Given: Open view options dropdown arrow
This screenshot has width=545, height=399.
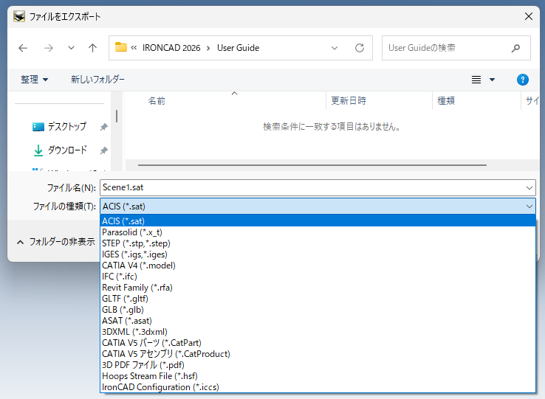Looking at the screenshot, I should 492,80.
